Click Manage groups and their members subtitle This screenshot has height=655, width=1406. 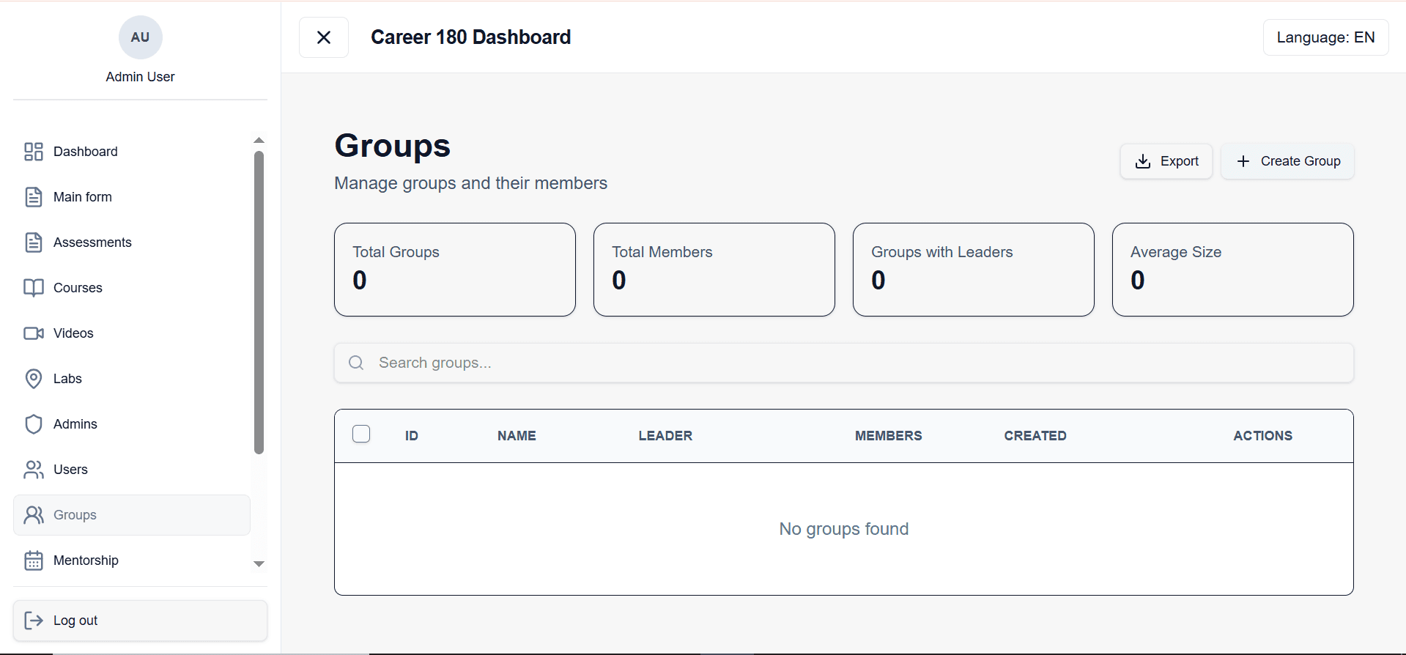tap(470, 183)
